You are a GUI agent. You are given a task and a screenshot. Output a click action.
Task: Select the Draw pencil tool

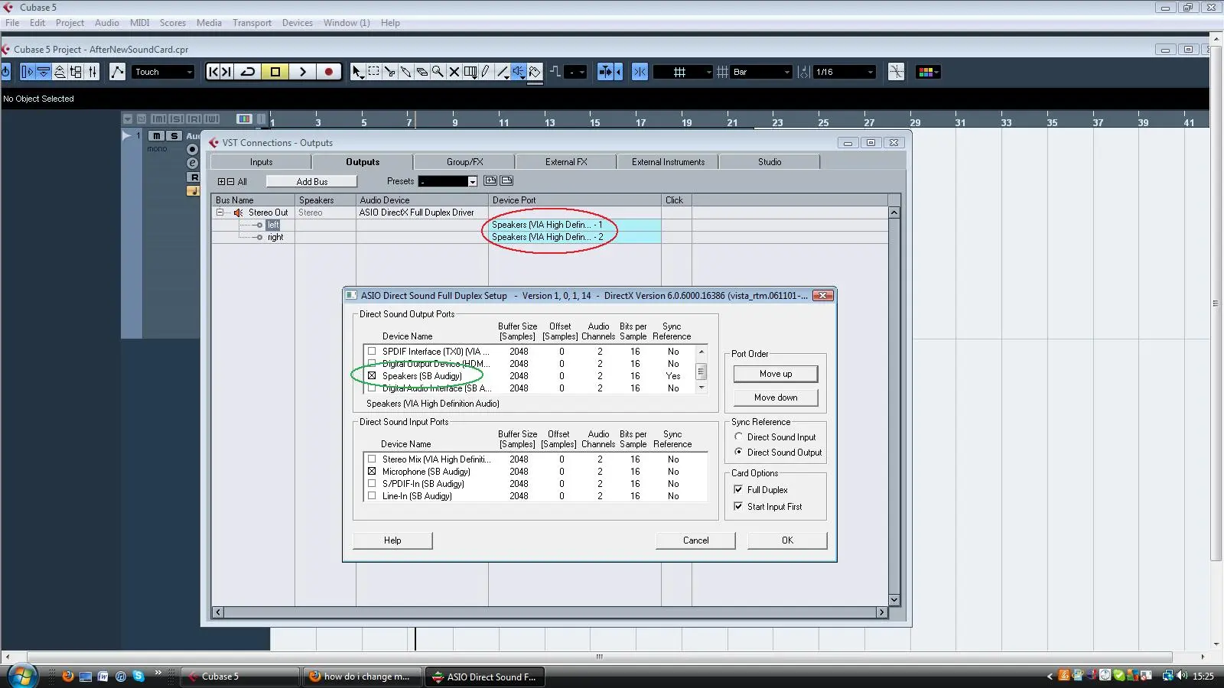[486, 72]
